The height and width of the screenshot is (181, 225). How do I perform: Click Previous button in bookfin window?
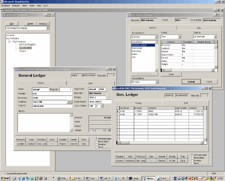pos(140,156)
